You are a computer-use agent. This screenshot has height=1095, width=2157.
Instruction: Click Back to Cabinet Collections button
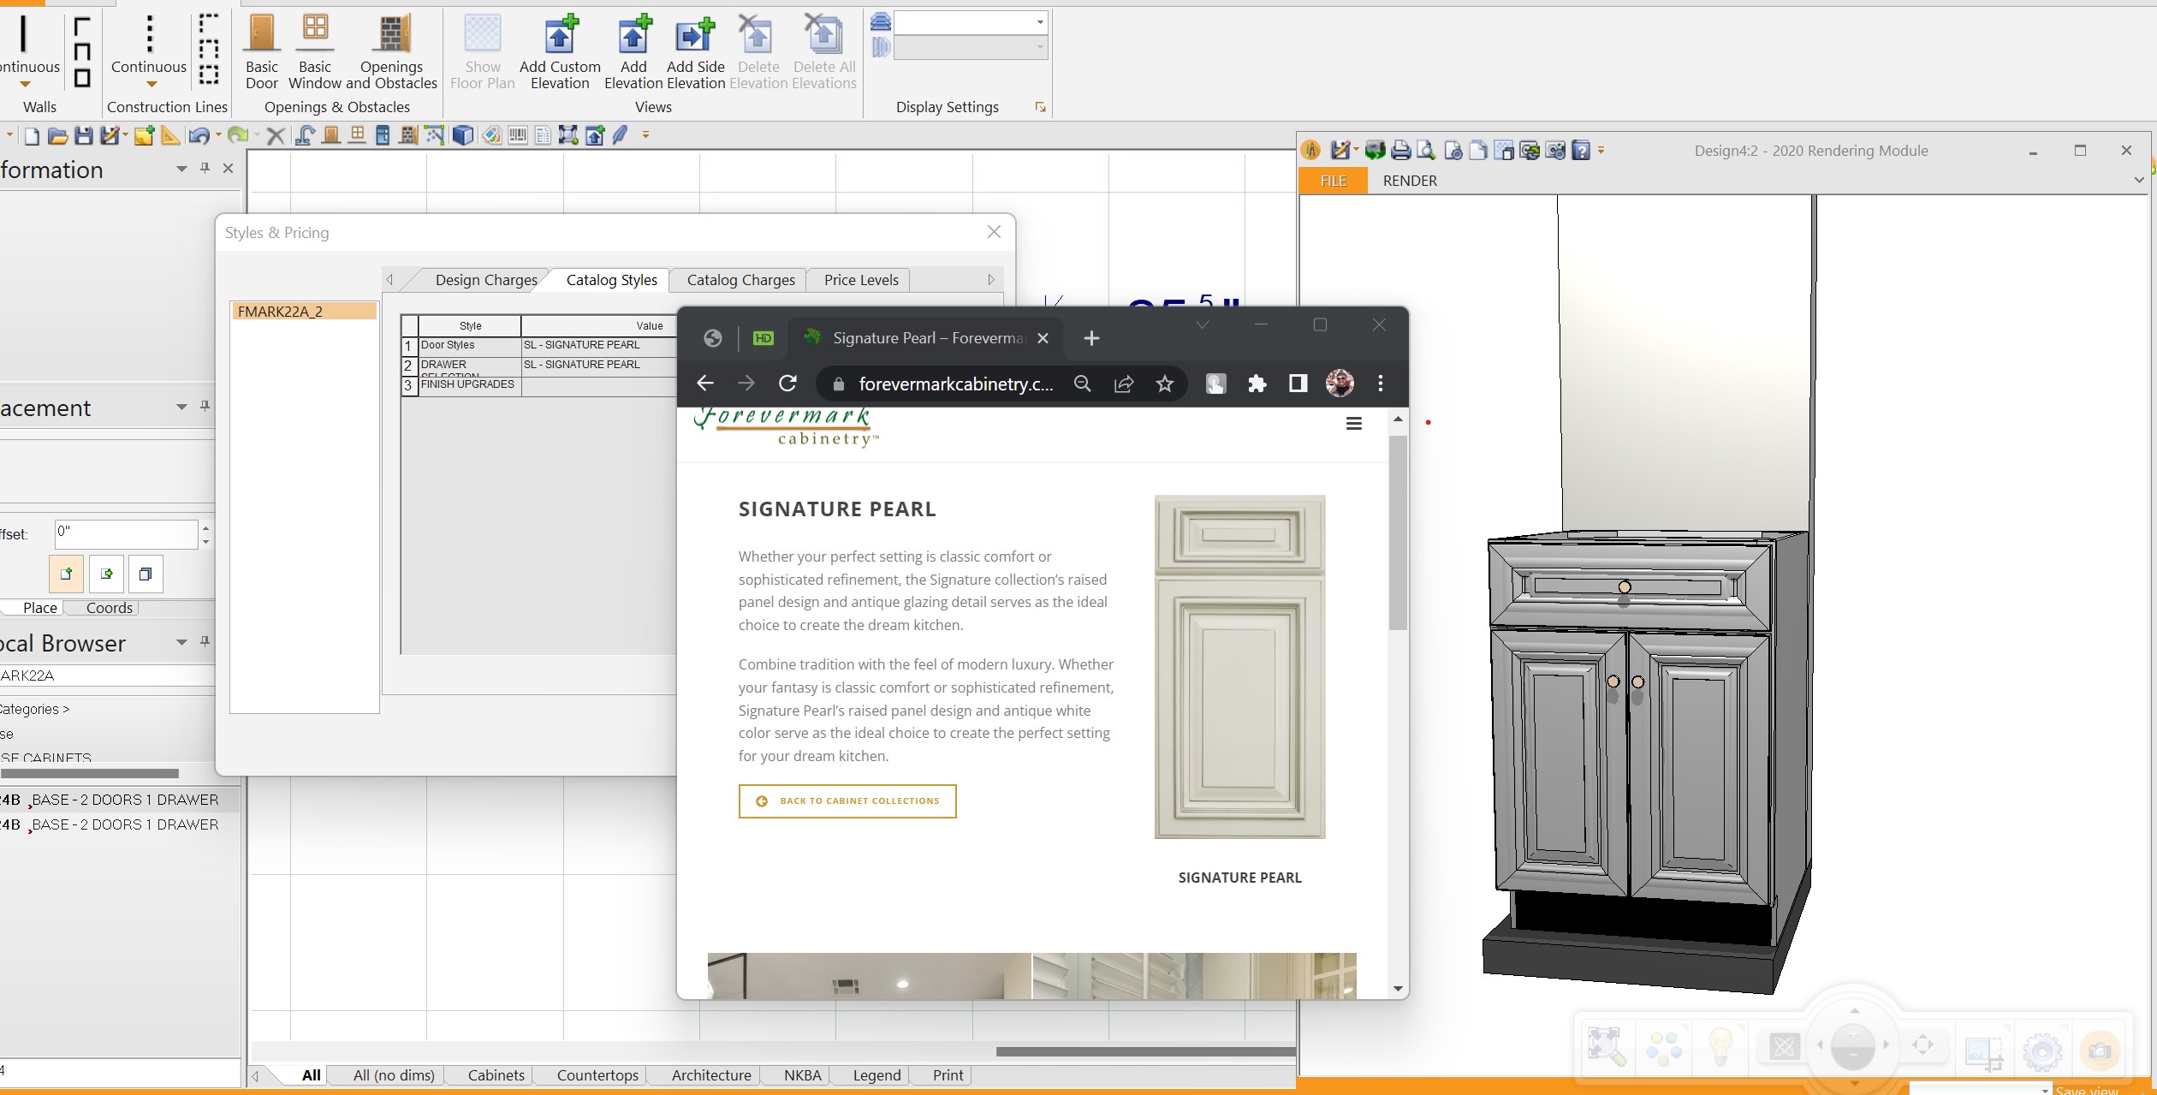pos(847,801)
